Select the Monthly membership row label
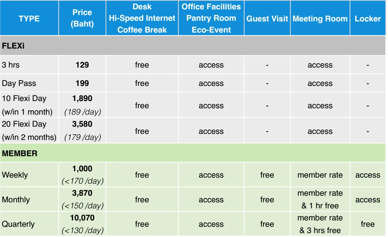Image resolution: width=388 pixels, height=237 pixels. pos(16,200)
